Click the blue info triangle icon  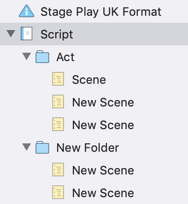(x=27, y=11)
